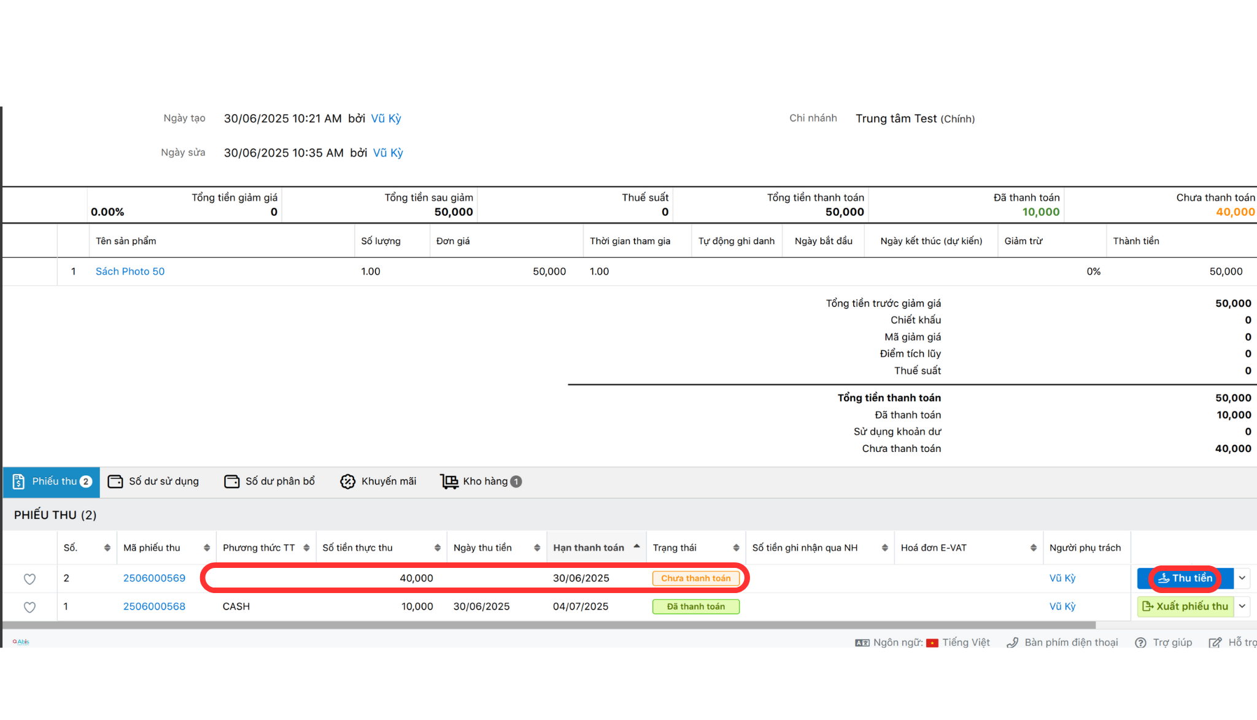The image size is (1257, 720).
Task: Open the Sách Photo 50 product link
Action: click(130, 271)
